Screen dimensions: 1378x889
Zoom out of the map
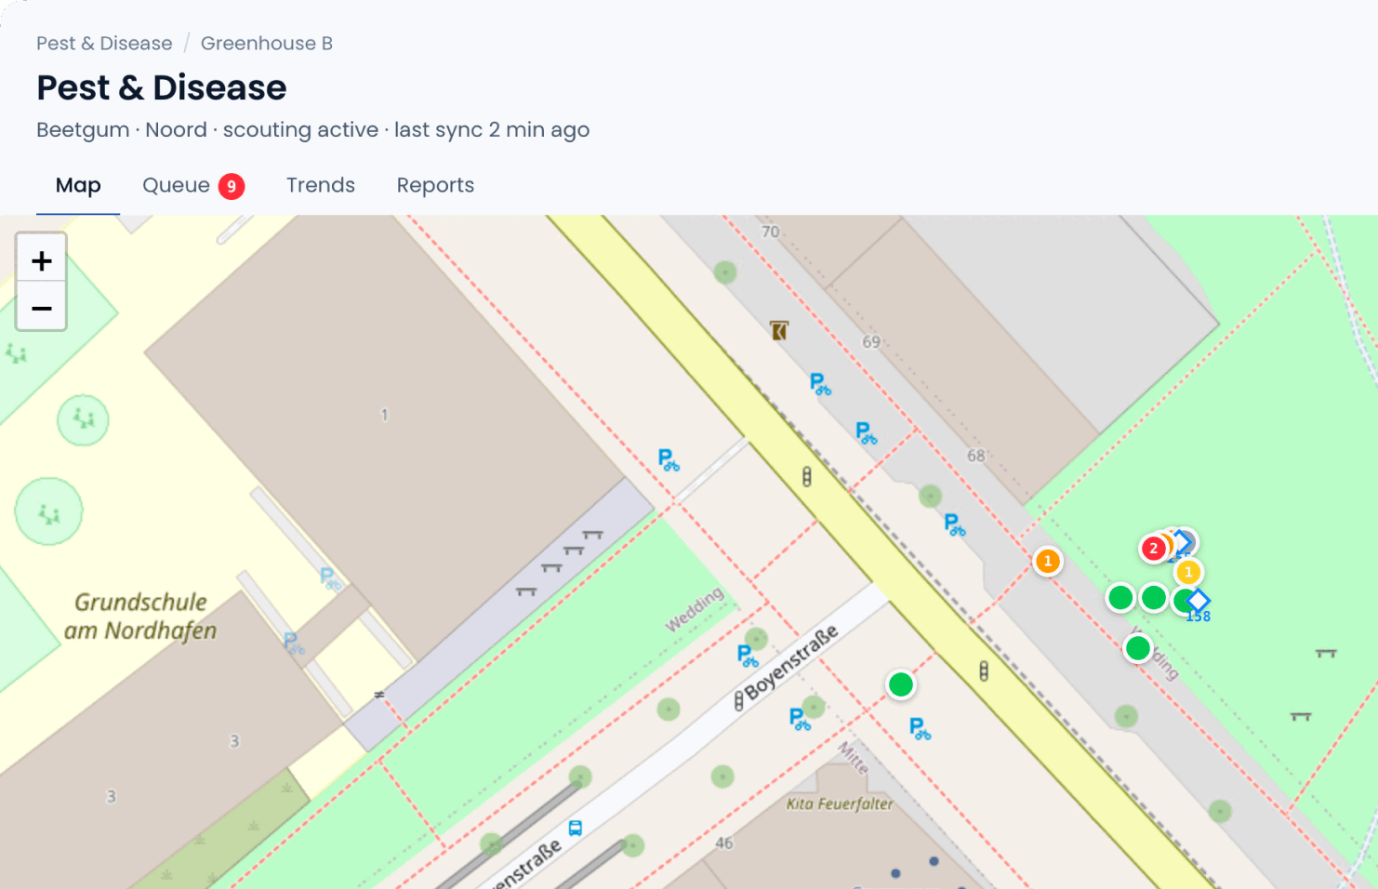(x=42, y=307)
